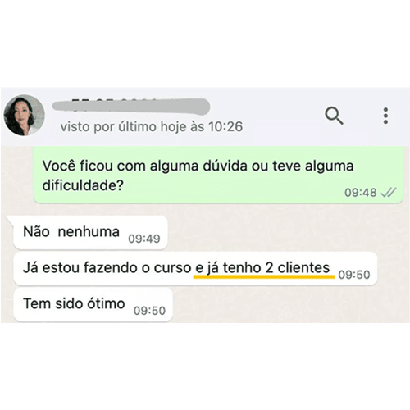Select the 'Não nenhuma' message bubble
Viewport: 410px width, 410px height.
point(90,233)
